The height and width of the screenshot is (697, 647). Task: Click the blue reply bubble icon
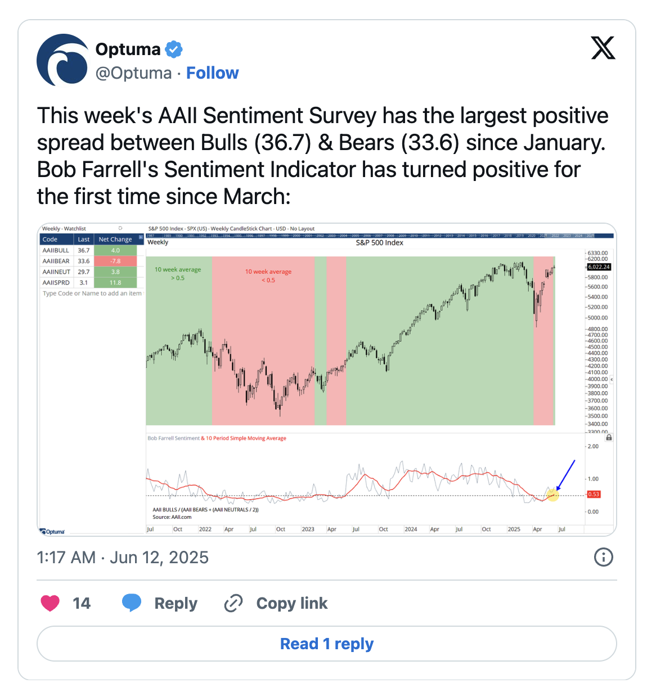[132, 603]
